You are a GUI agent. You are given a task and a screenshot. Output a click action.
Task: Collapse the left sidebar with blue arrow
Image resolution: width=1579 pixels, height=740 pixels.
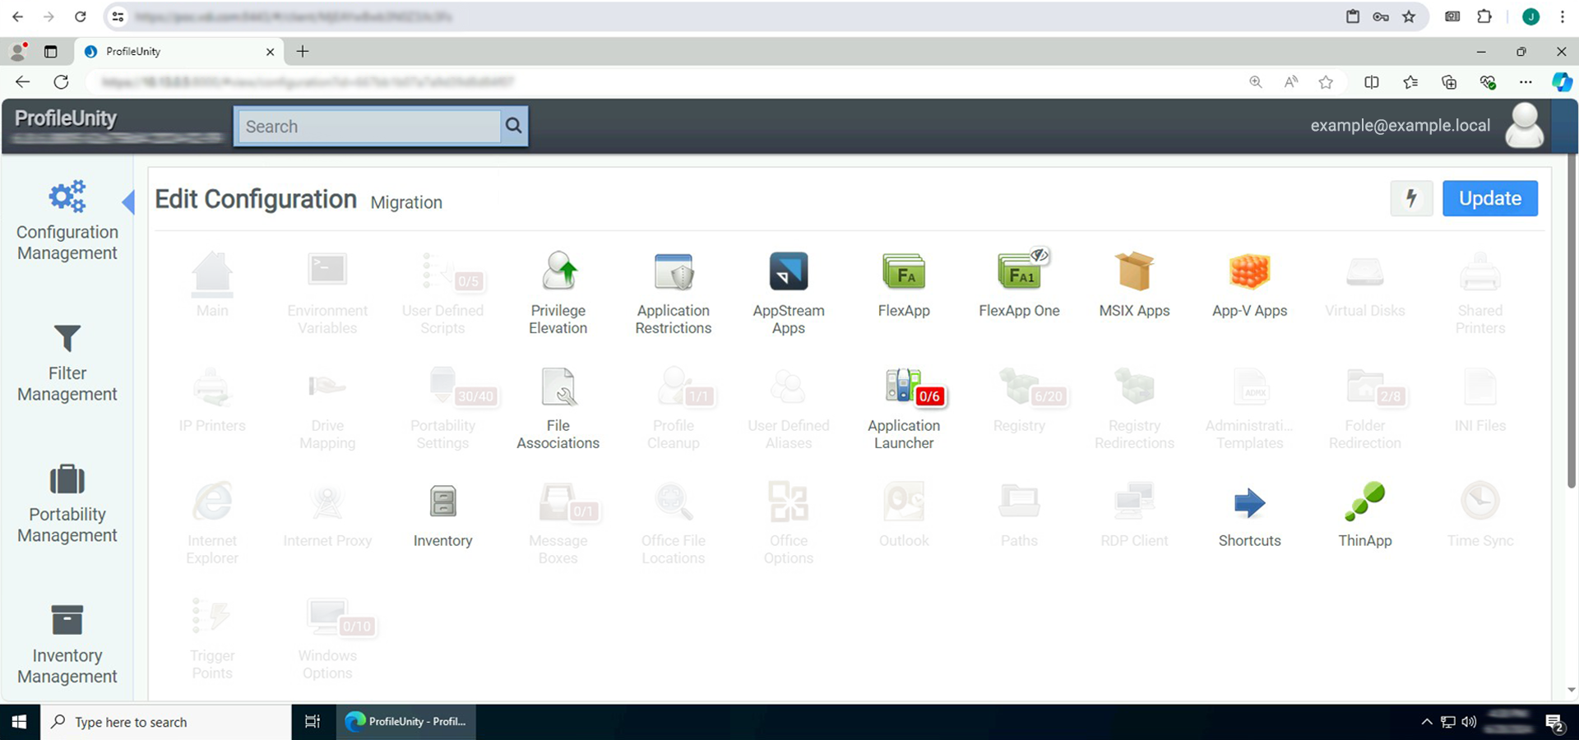(128, 201)
